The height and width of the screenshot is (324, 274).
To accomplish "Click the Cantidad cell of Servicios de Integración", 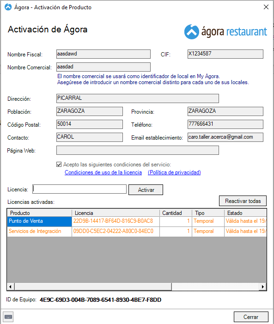I will (176, 232).
